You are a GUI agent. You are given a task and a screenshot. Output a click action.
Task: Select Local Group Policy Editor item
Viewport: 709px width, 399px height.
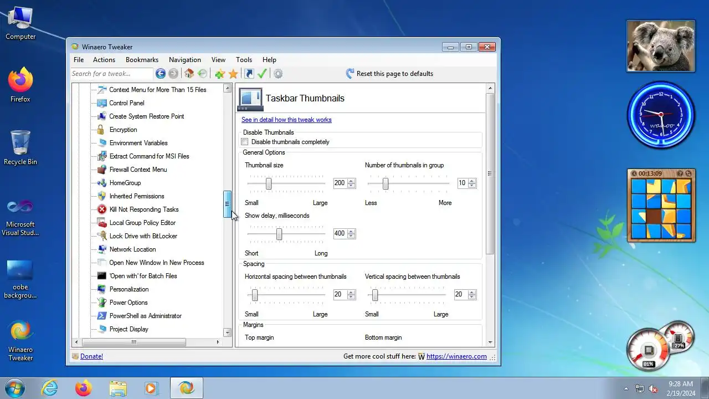tap(142, 223)
